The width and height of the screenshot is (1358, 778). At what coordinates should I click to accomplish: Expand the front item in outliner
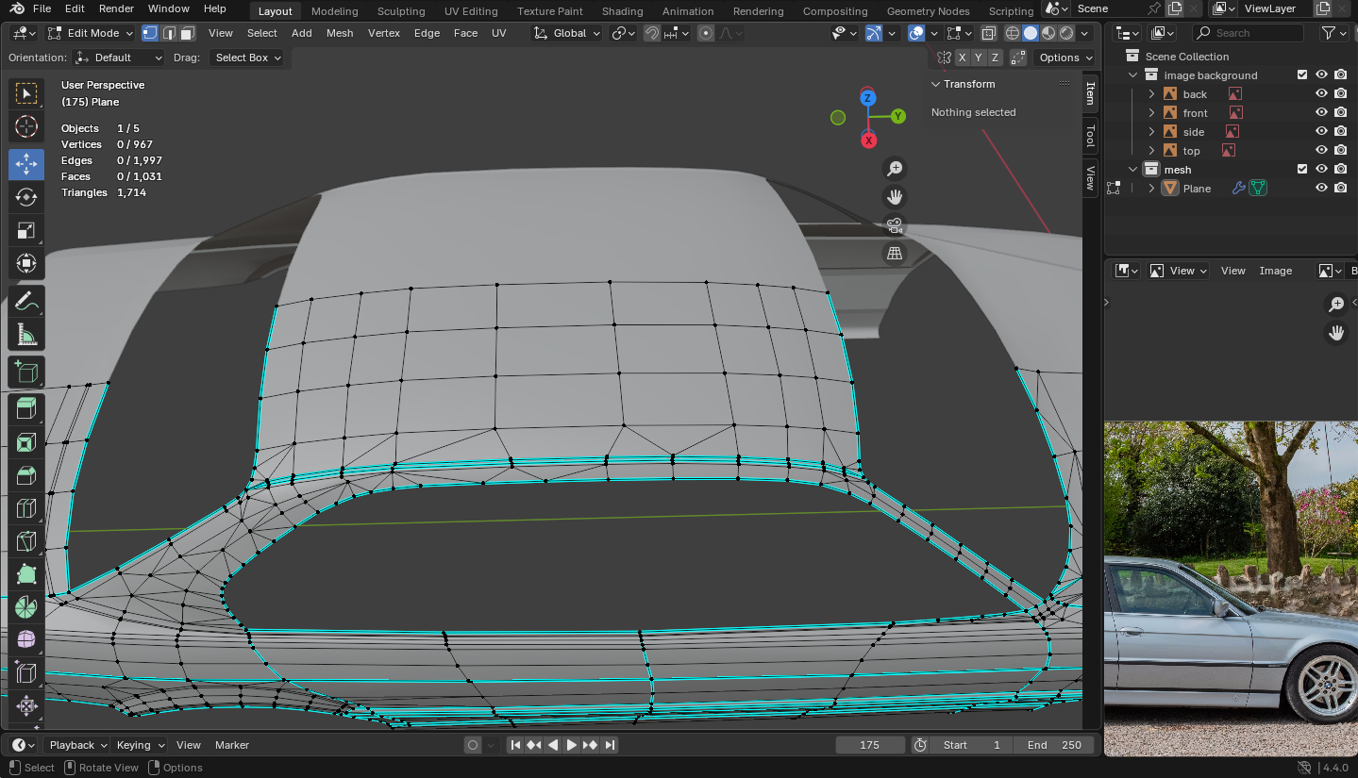(1151, 113)
